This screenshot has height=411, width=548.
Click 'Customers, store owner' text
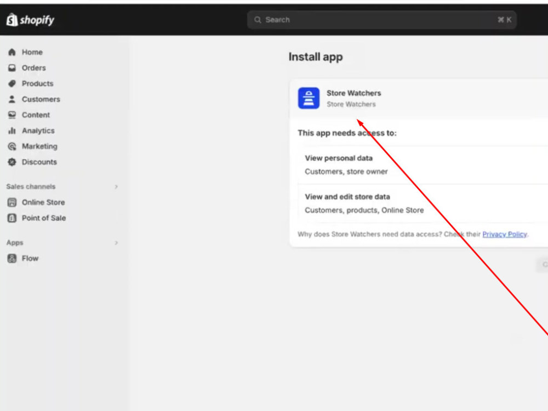click(x=346, y=172)
